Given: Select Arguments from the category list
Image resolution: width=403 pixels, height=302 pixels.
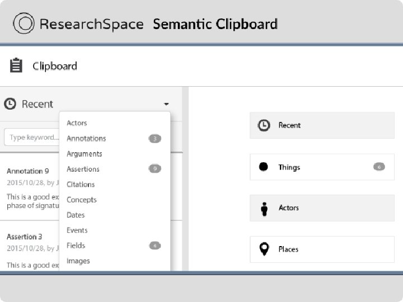Looking at the screenshot, I should coord(85,154).
